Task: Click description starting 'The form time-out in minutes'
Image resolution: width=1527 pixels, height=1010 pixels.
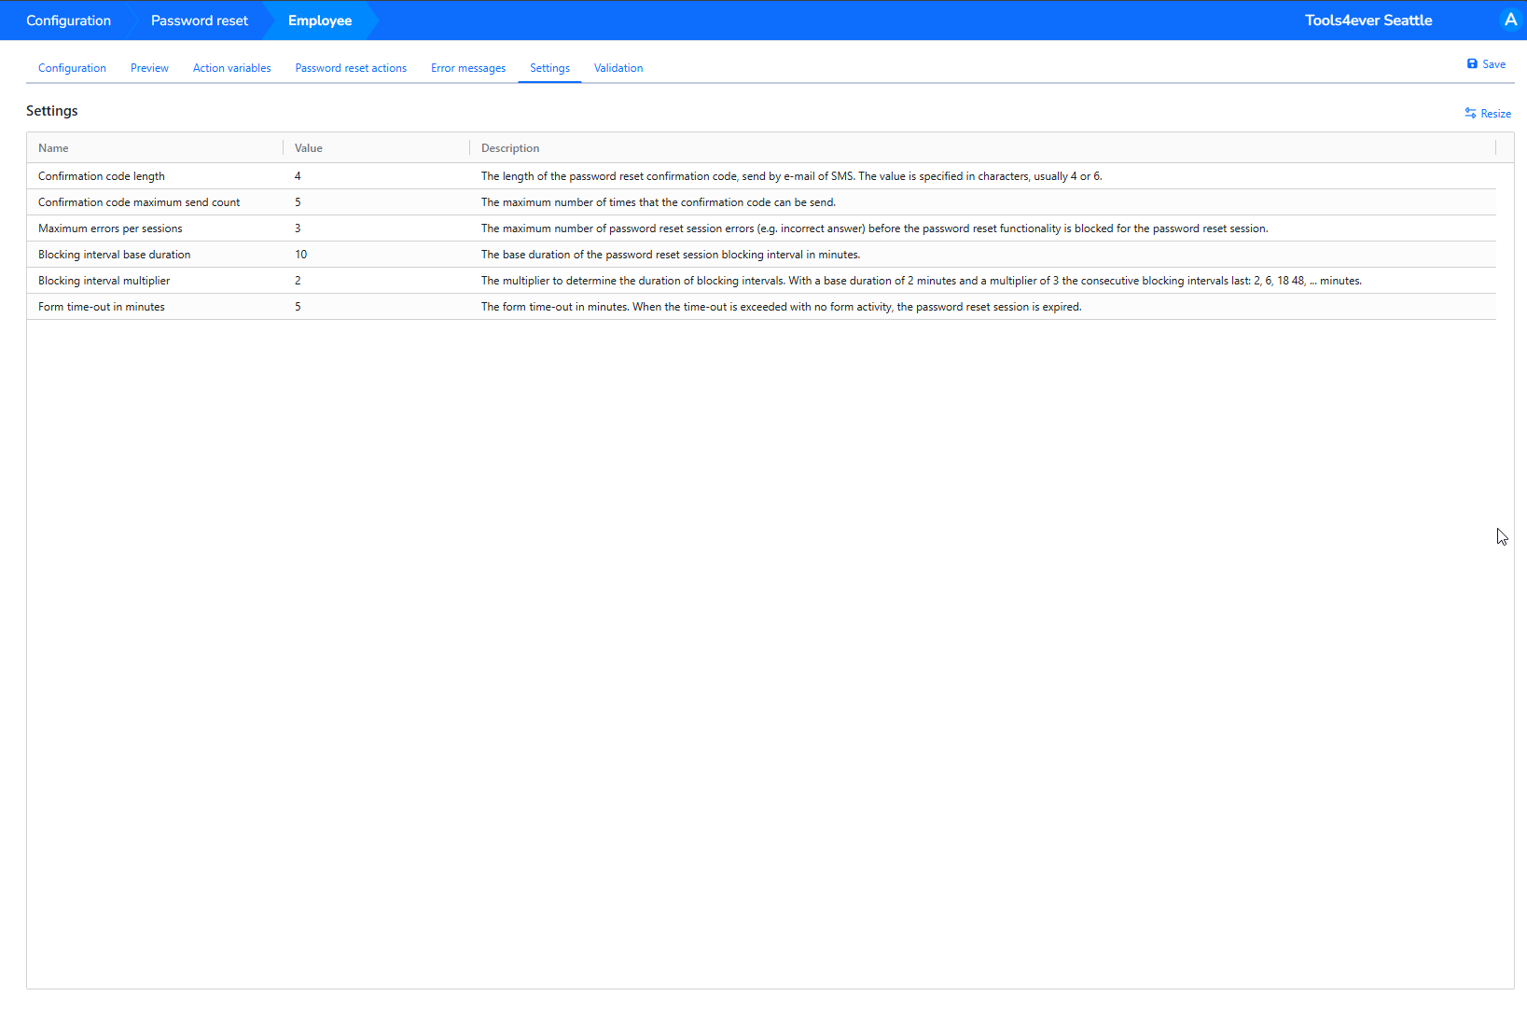Action: (782, 307)
